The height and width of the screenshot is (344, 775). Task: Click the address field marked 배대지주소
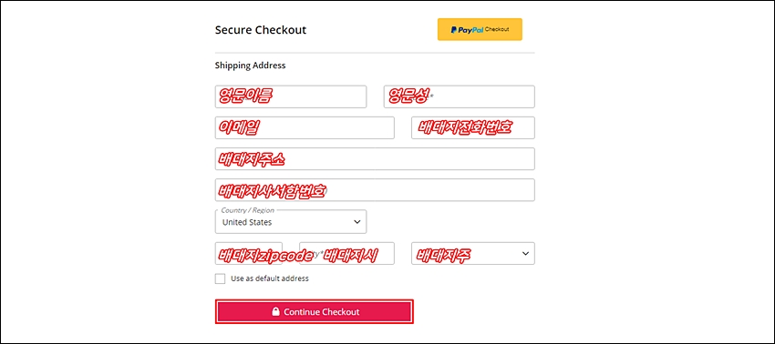pos(375,159)
